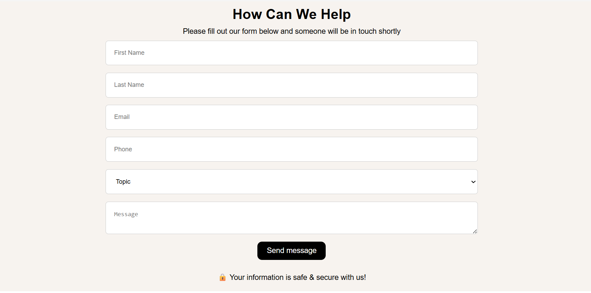
Task: Click the 'Message' placeholder text
Action: tap(126, 214)
